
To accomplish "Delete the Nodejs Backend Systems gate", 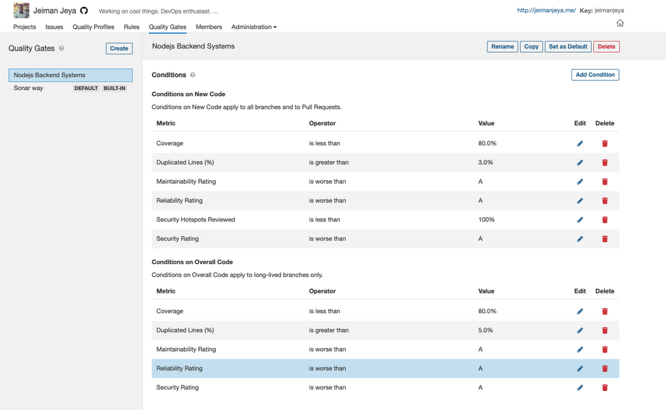I will [x=606, y=47].
